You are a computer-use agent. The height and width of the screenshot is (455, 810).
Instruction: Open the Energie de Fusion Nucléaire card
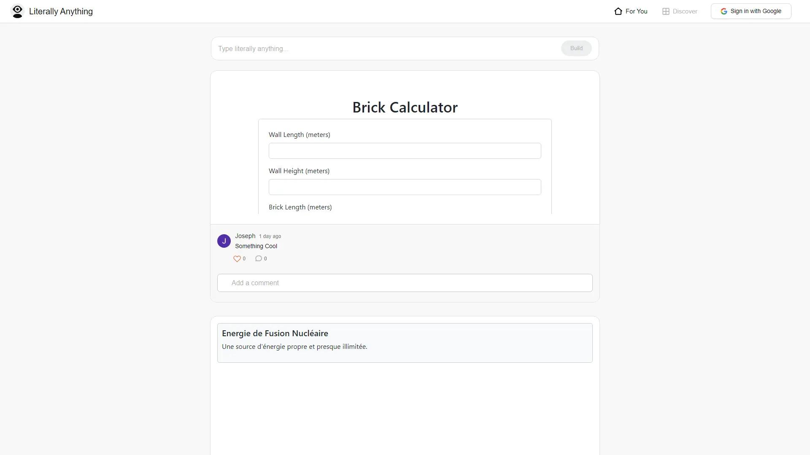coord(405,343)
